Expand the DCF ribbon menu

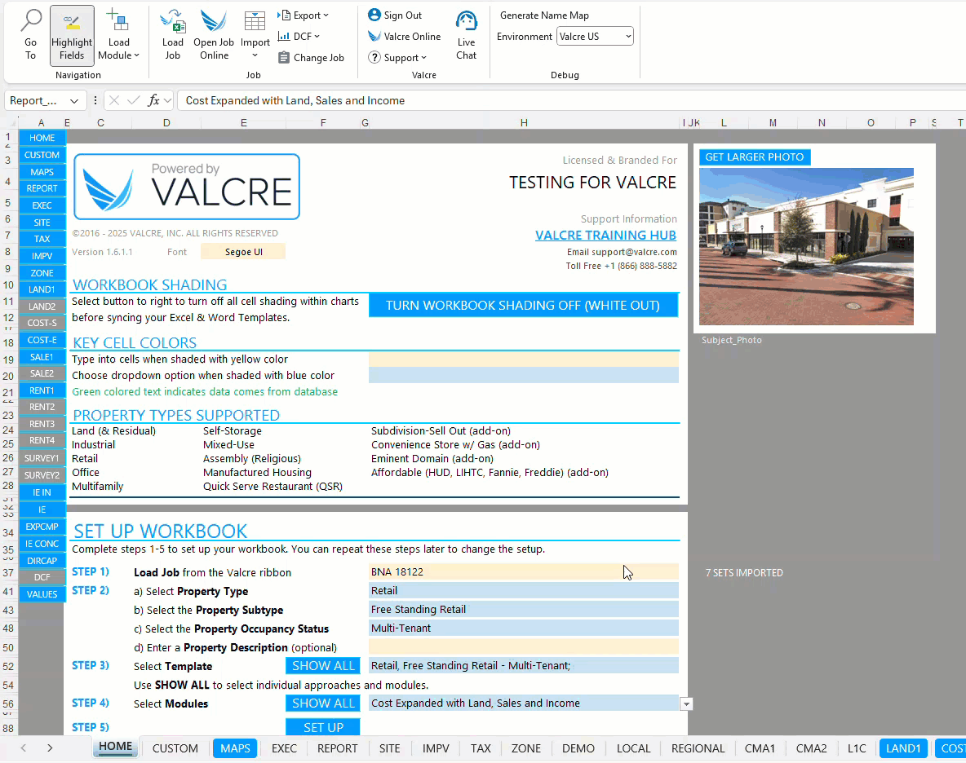click(299, 37)
